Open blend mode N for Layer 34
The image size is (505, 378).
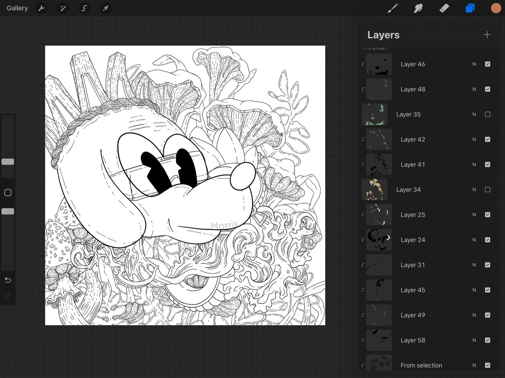pos(474,189)
